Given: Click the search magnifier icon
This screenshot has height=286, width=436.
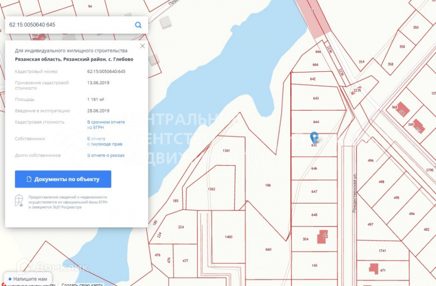Looking at the screenshot, I should [138, 25].
